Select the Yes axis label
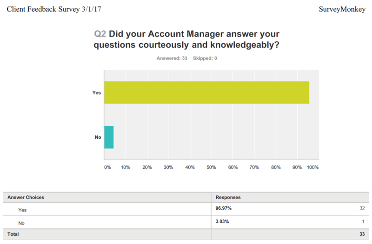Image resolution: width=372 pixels, height=244 pixels. click(x=97, y=92)
